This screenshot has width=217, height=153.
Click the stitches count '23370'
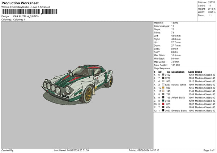click(x=212, y=3)
